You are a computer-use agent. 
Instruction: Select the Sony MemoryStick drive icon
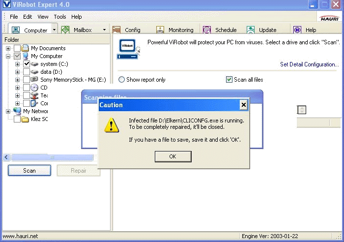pos(35,80)
